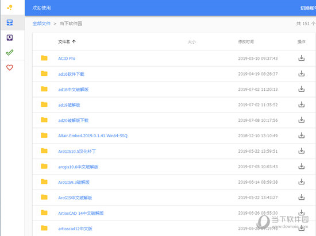Click folder icon beside ad18中文破解版
The width and height of the screenshot is (316, 236).
(x=44, y=89)
